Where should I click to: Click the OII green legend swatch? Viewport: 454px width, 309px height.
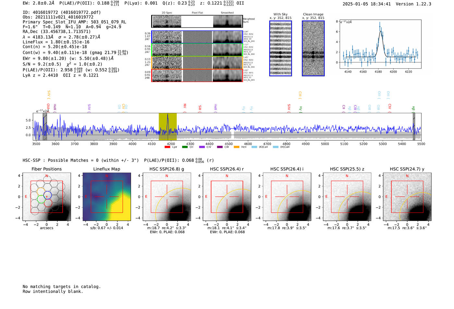(x=185, y=147)
